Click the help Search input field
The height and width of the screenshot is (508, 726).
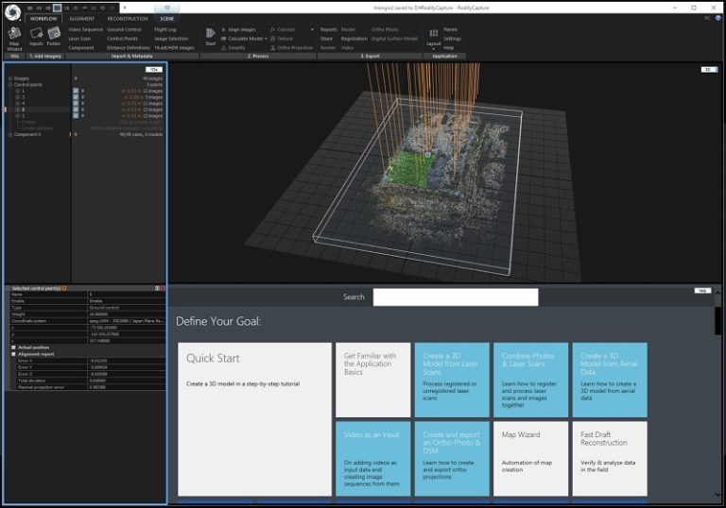point(455,296)
